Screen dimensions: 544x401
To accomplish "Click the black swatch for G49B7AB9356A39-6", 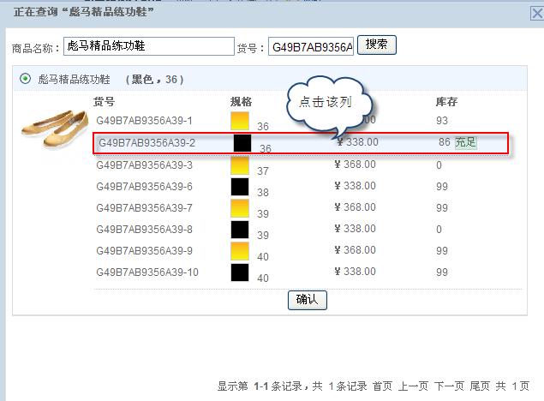I will 240,186.
